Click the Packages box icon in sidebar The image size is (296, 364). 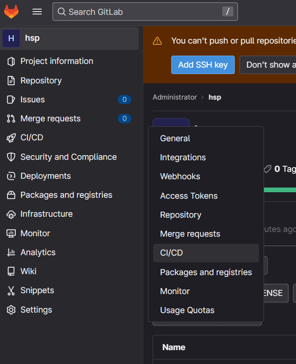coord(11,195)
